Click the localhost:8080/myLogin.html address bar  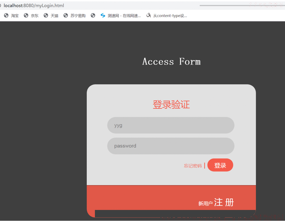[34, 6]
